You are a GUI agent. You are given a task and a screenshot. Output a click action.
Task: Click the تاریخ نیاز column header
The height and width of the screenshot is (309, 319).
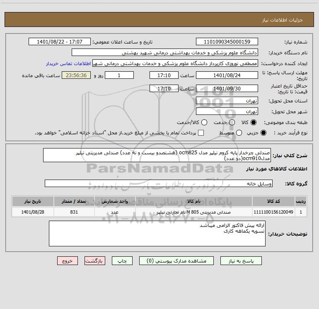point(33,201)
